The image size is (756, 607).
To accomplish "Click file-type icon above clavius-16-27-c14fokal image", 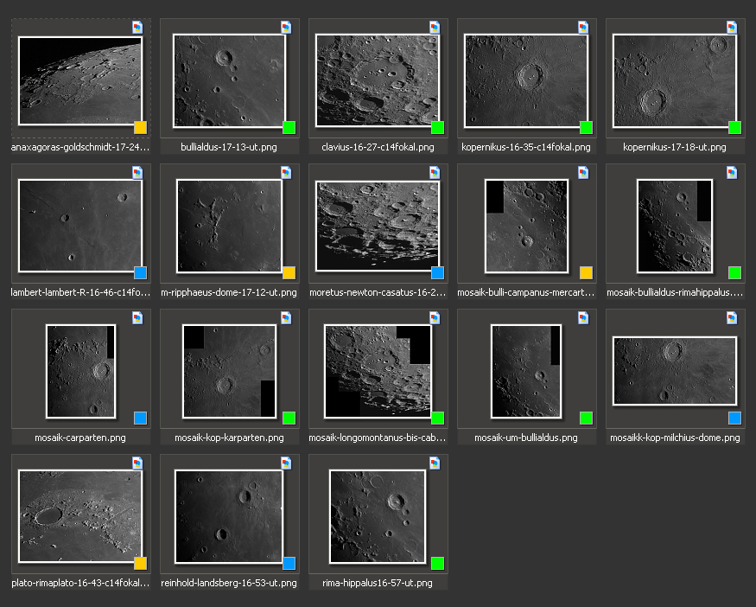I will (435, 28).
